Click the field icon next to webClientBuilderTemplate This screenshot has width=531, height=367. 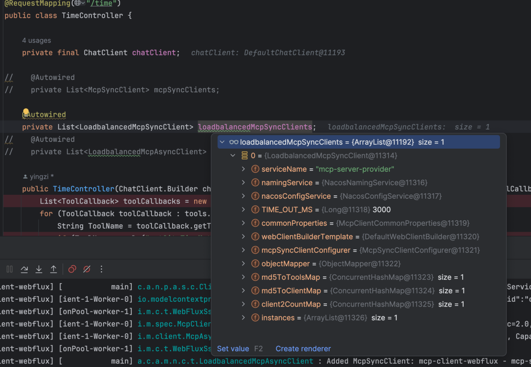(x=255, y=236)
